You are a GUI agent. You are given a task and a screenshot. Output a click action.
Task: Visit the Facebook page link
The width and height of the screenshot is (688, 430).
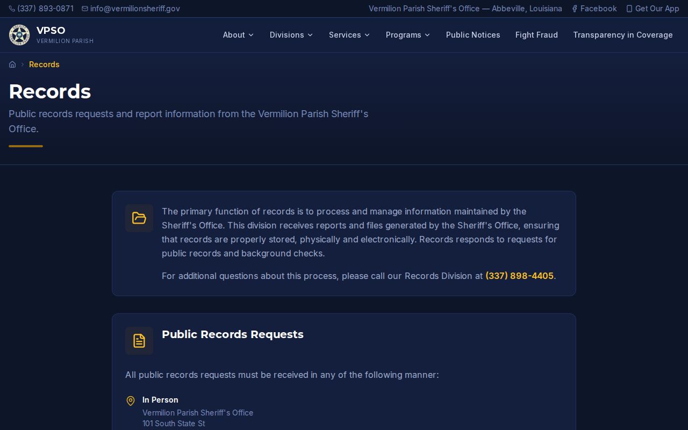point(594,9)
